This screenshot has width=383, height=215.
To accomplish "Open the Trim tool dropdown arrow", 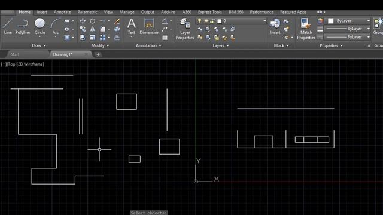I will [109, 21].
